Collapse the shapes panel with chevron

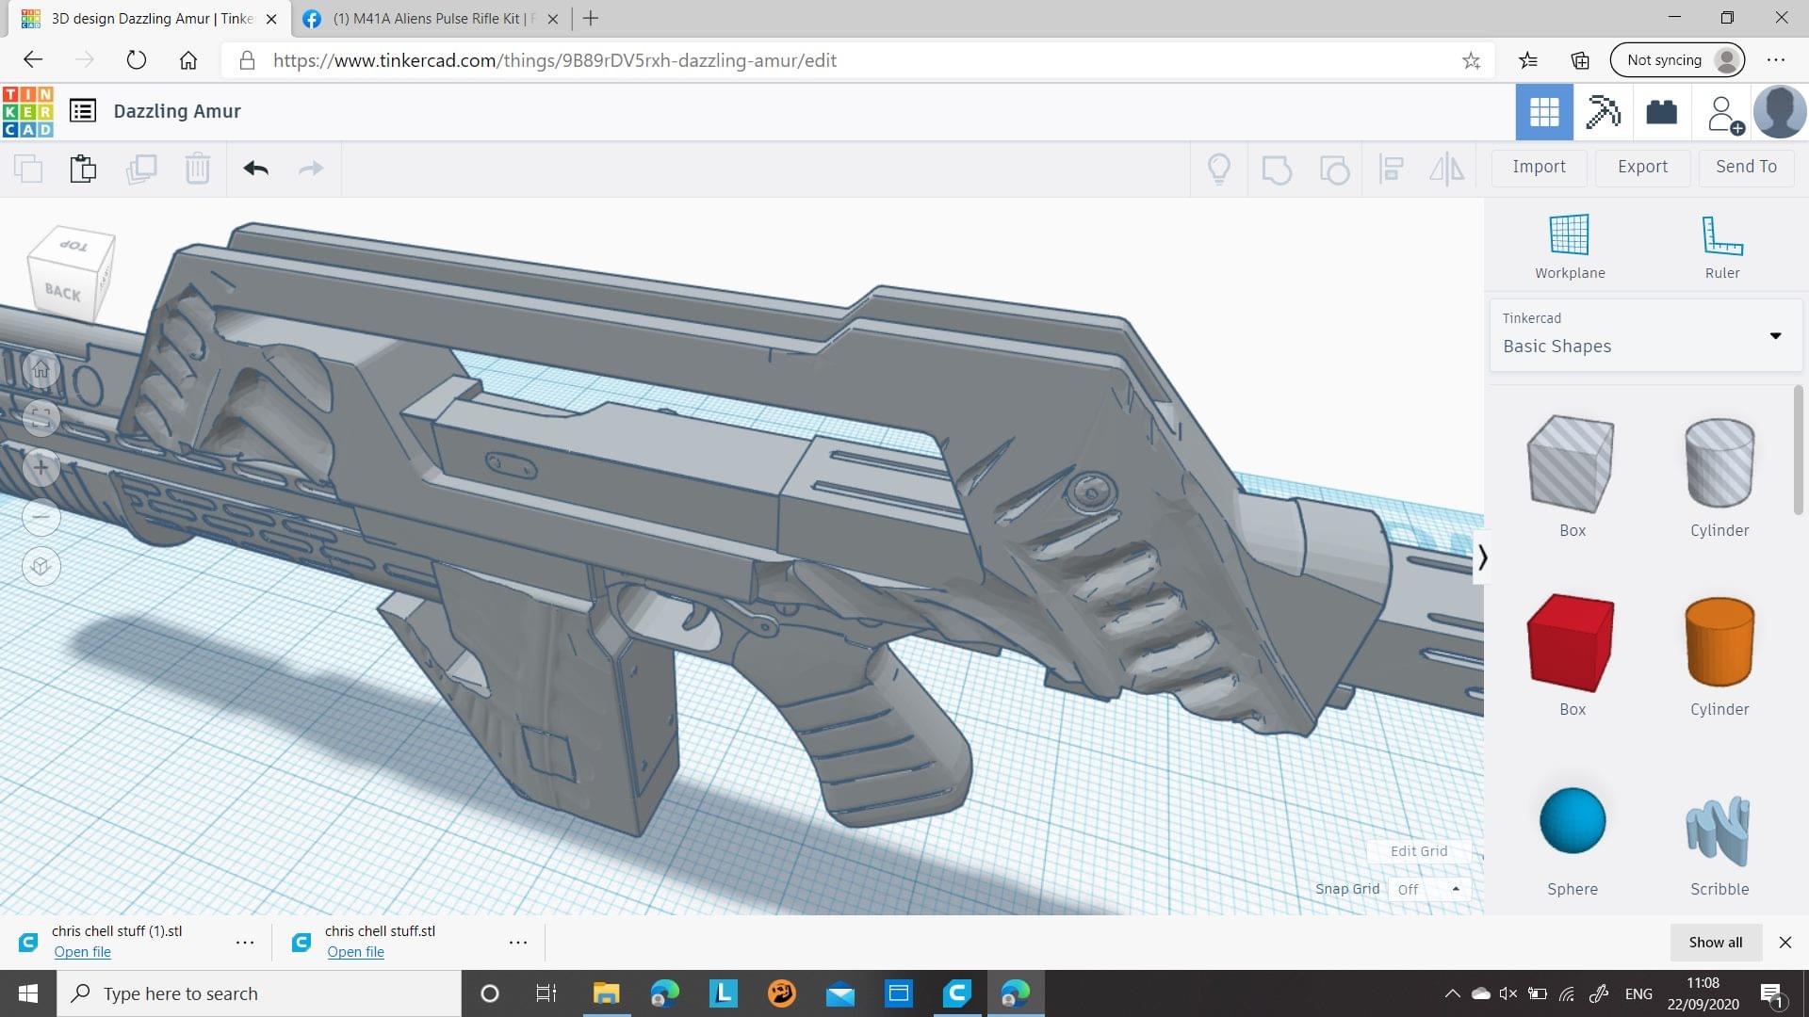tap(1482, 557)
